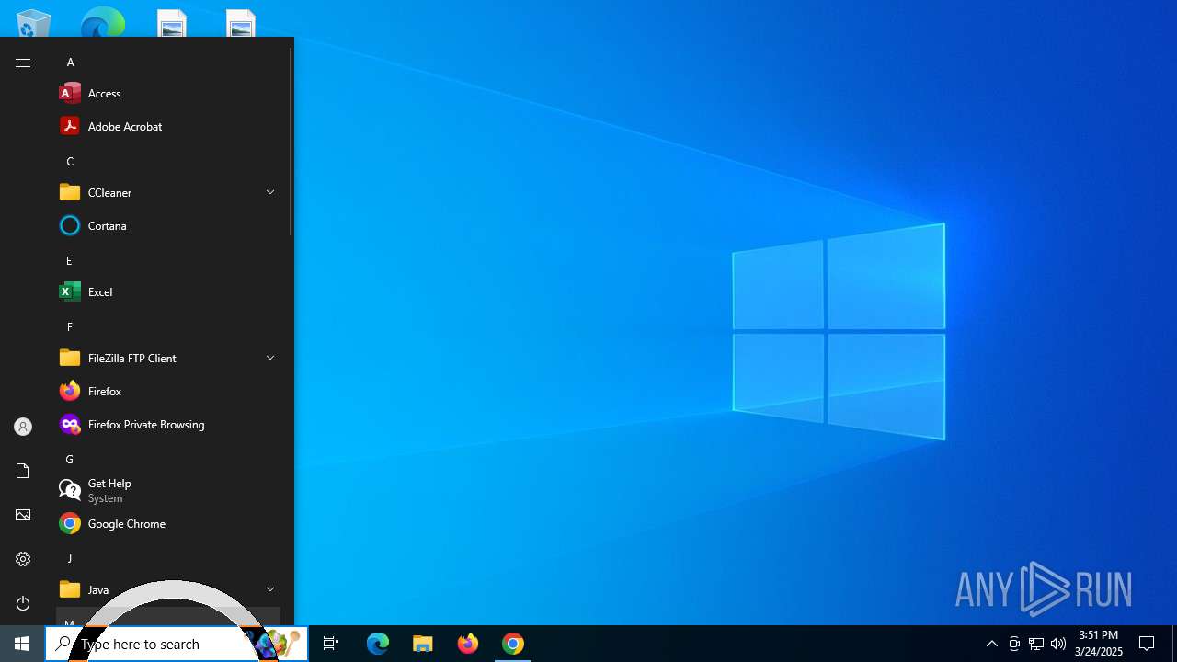Open the Action Center notifications
Image resolution: width=1177 pixels, height=662 pixels.
pos(1147,644)
